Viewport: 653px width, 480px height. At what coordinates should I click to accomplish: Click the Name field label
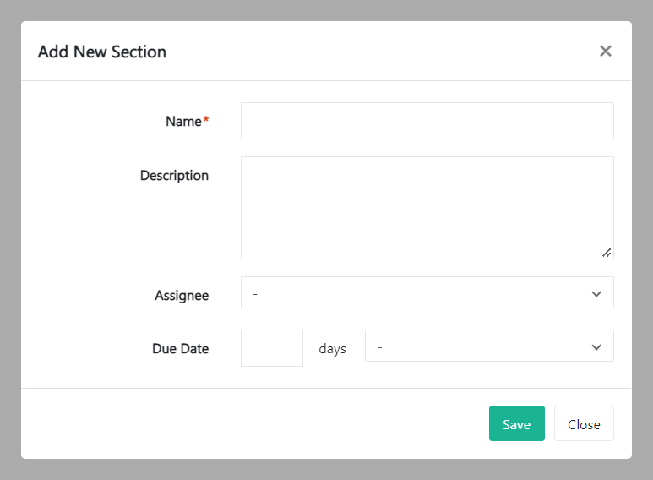tap(183, 121)
